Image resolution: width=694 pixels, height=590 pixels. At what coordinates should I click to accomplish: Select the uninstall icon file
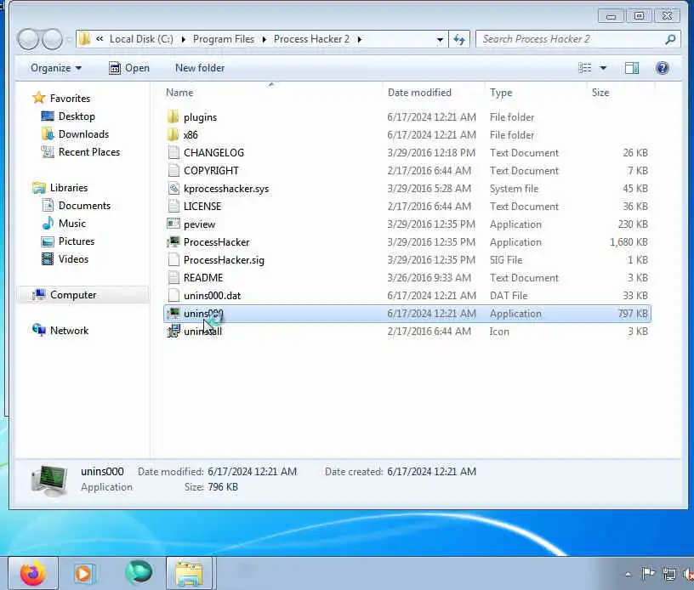coord(173,332)
